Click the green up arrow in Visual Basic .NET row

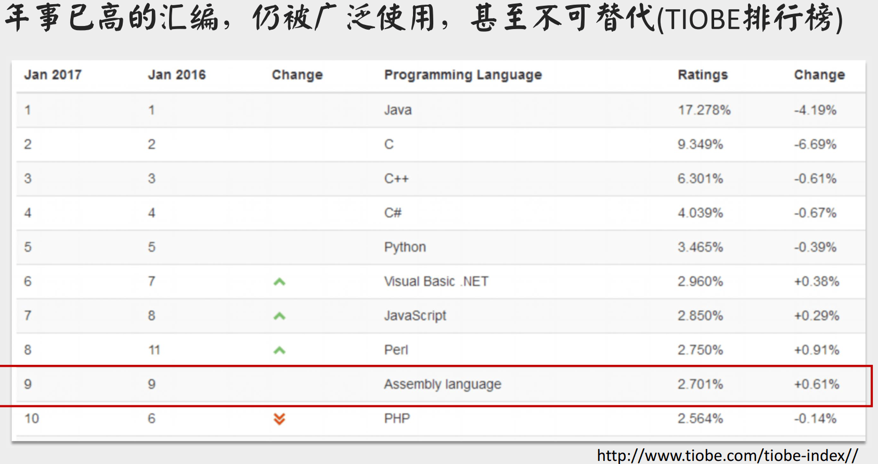click(x=279, y=282)
